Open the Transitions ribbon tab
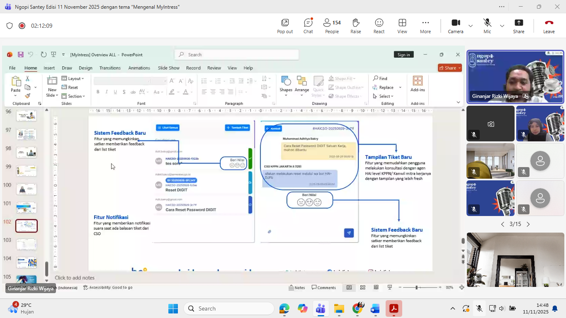Viewport: 566px width, 318px height. click(110, 68)
